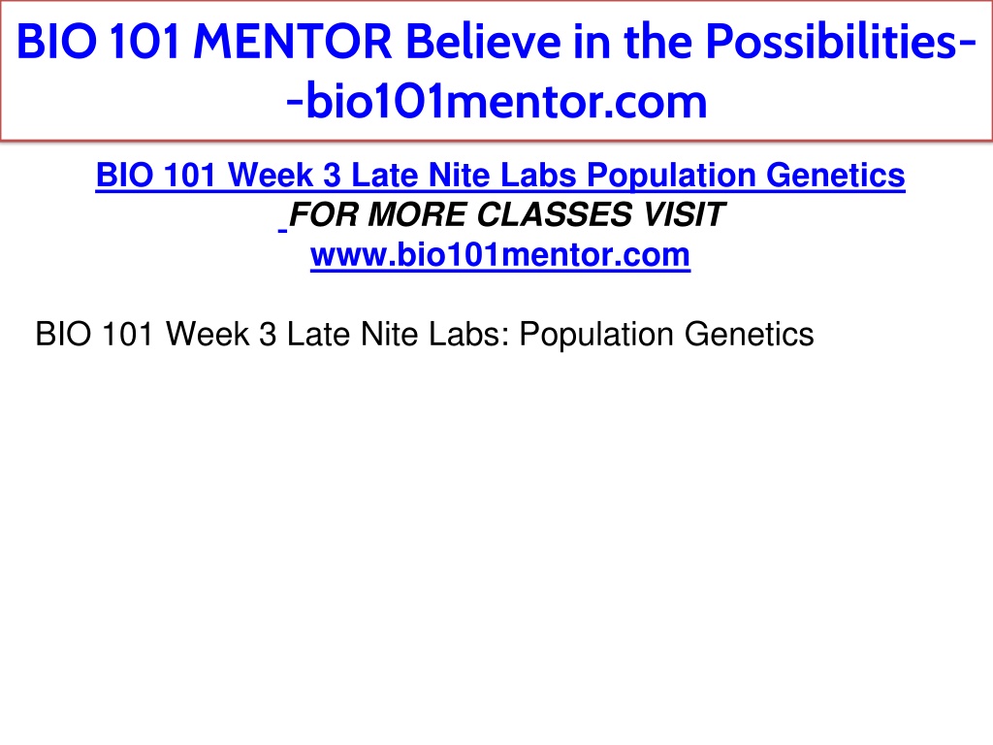This screenshot has height=745, width=993.
Task: Open the www.bio101mentor.com hyperlink
Action: tap(500, 255)
